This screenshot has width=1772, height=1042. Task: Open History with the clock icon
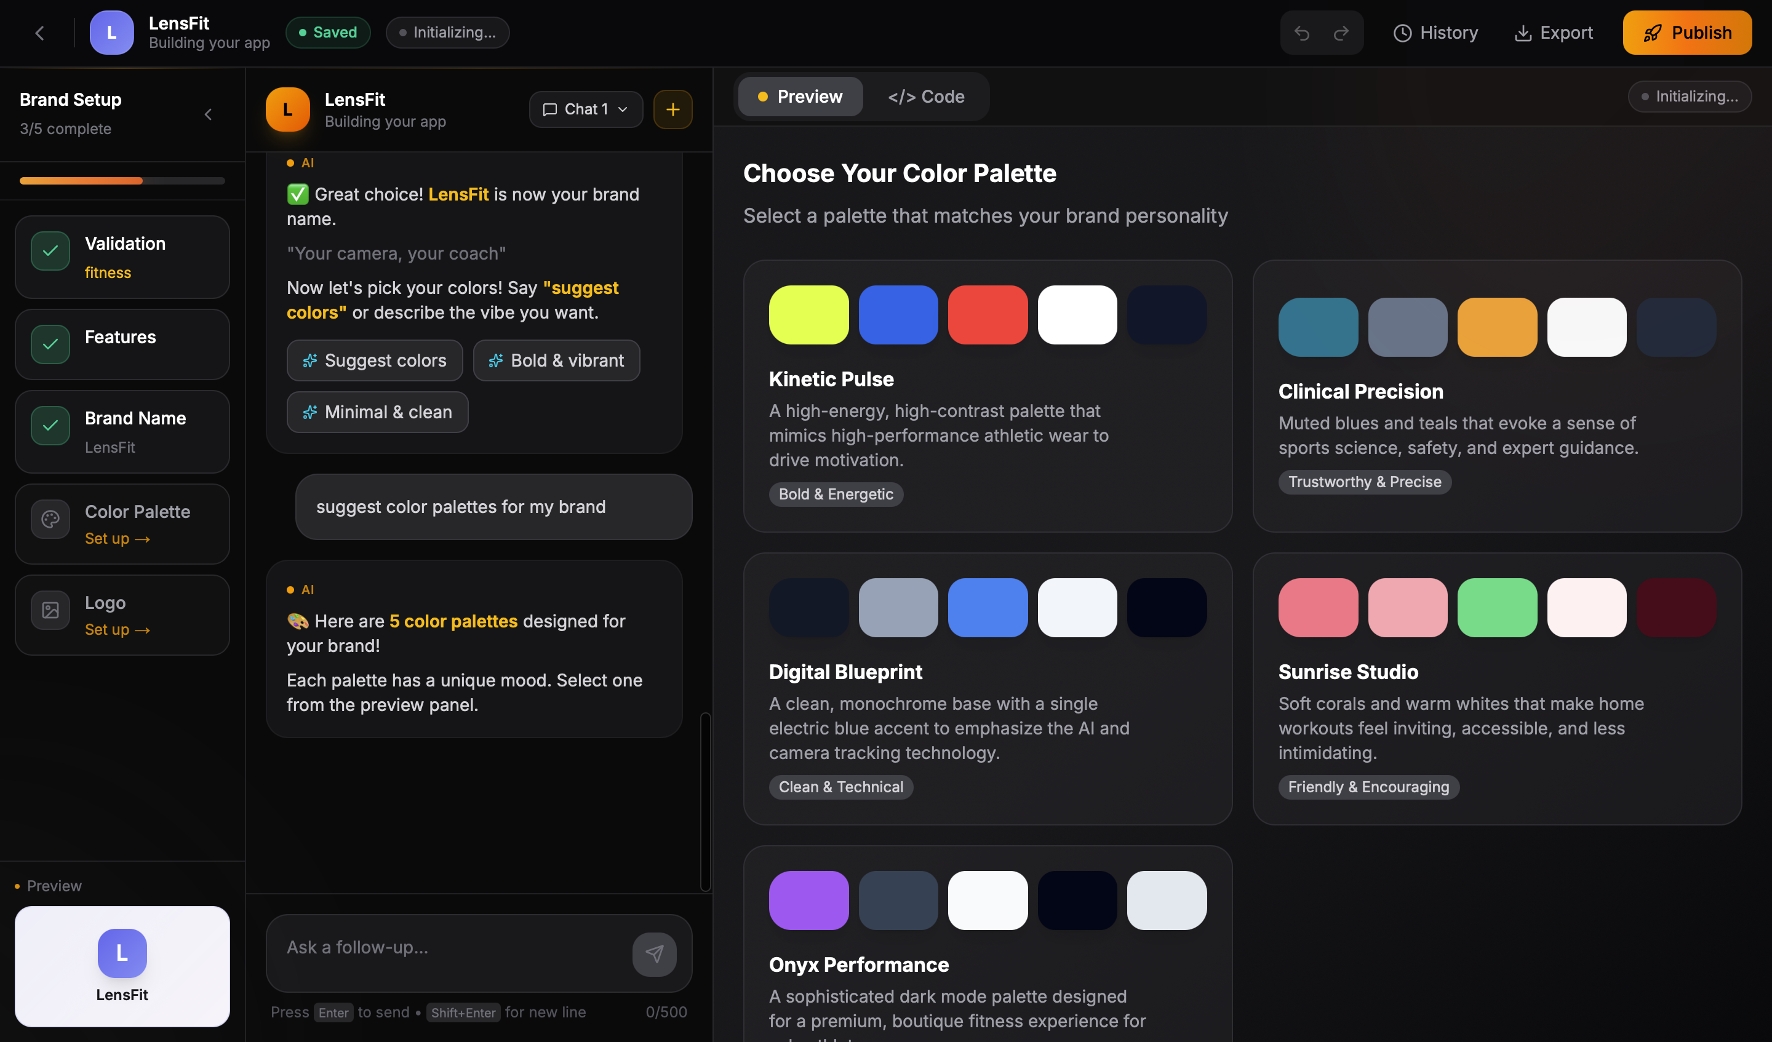(1402, 33)
